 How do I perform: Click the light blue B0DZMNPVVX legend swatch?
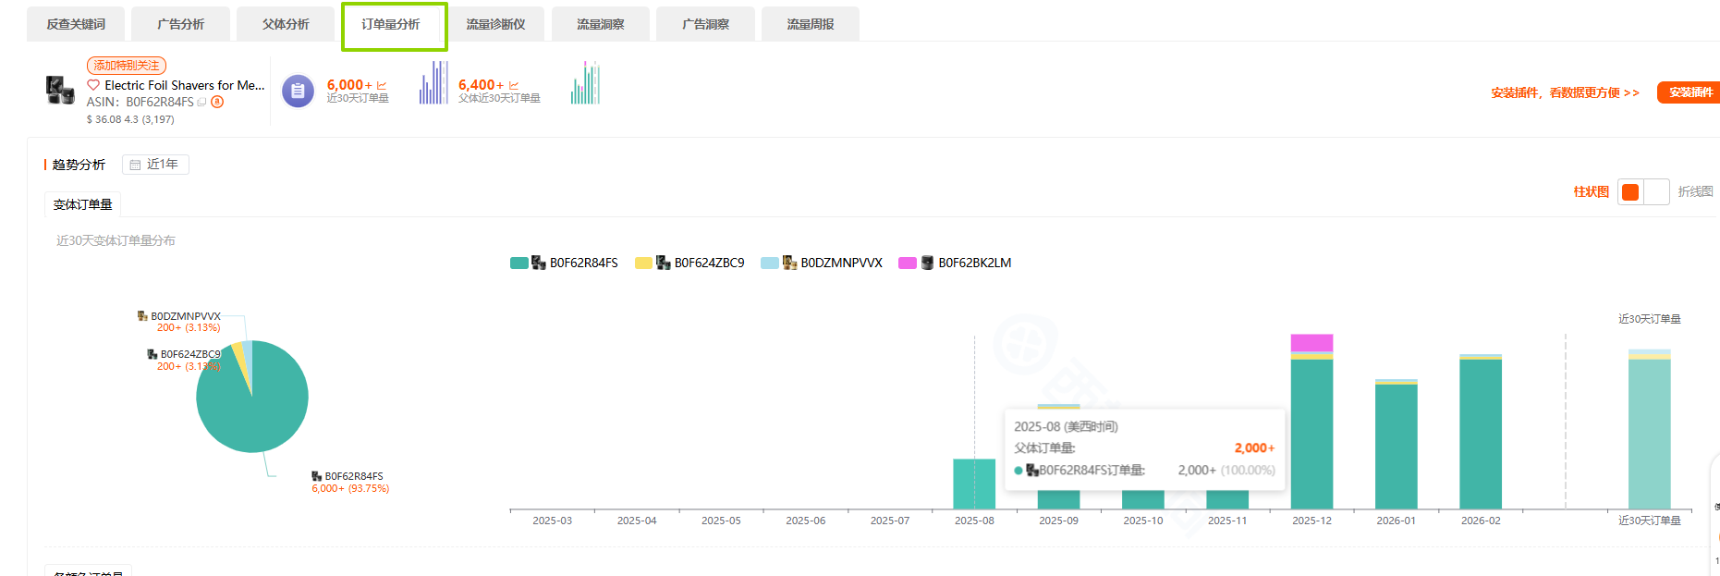point(770,263)
